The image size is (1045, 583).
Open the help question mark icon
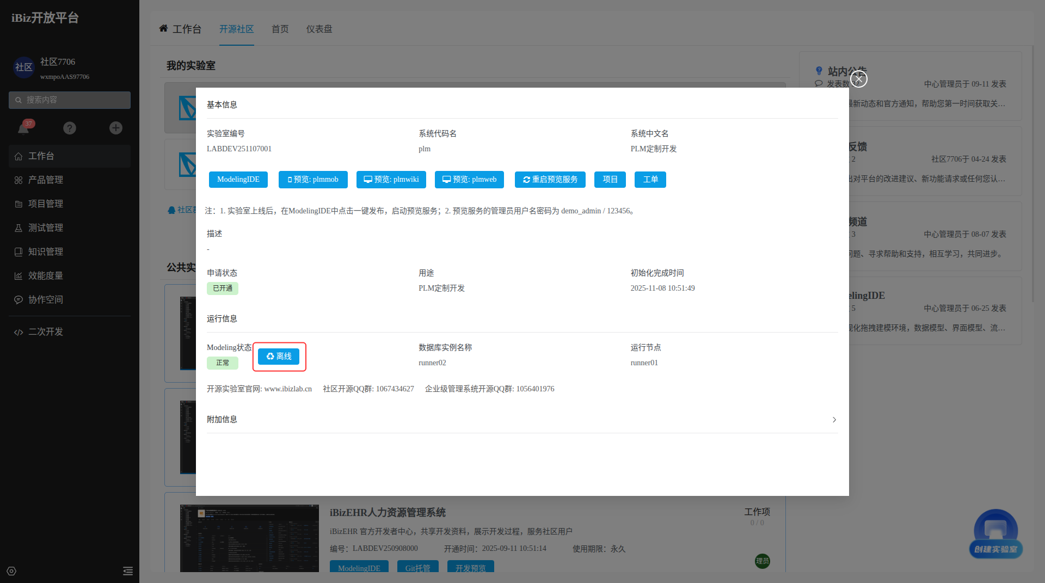click(70, 128)
